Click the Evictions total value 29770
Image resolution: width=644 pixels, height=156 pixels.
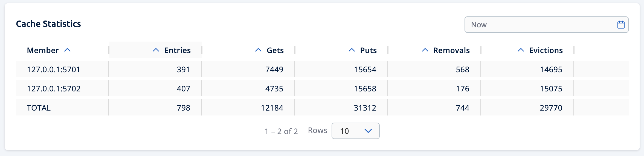coord(551,108)
